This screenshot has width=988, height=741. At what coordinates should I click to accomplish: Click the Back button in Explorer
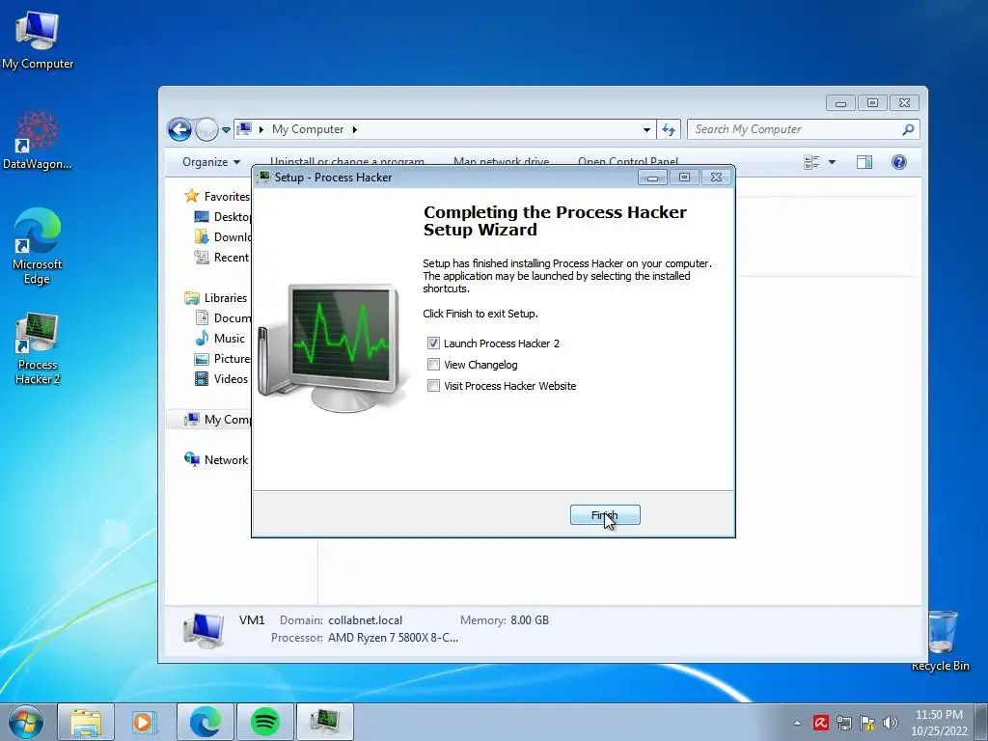tap(179, 130)
